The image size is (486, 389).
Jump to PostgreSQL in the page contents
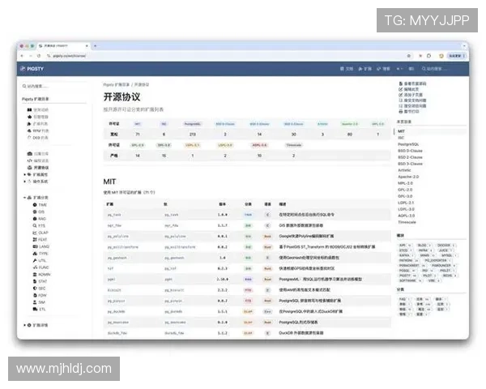pos(408,144)
